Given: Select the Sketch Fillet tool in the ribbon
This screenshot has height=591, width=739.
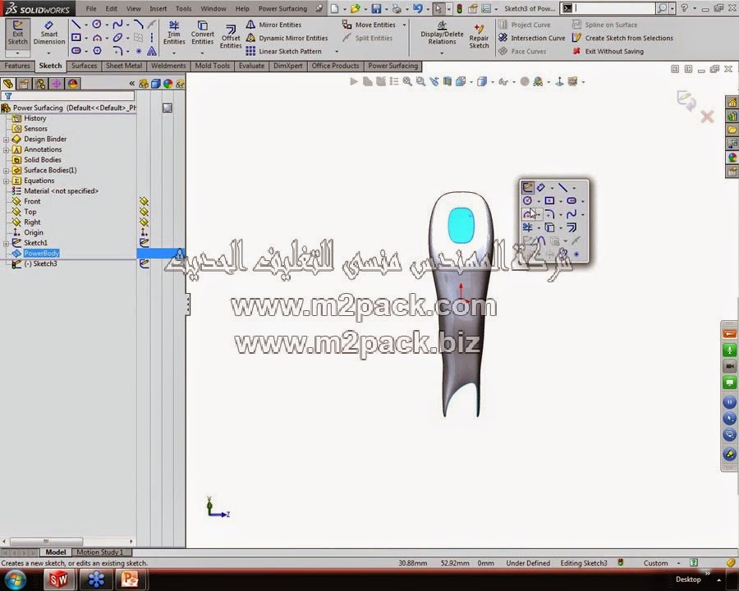Looking at the screenshot, I should pyautogui.click(x=117, y=50).
